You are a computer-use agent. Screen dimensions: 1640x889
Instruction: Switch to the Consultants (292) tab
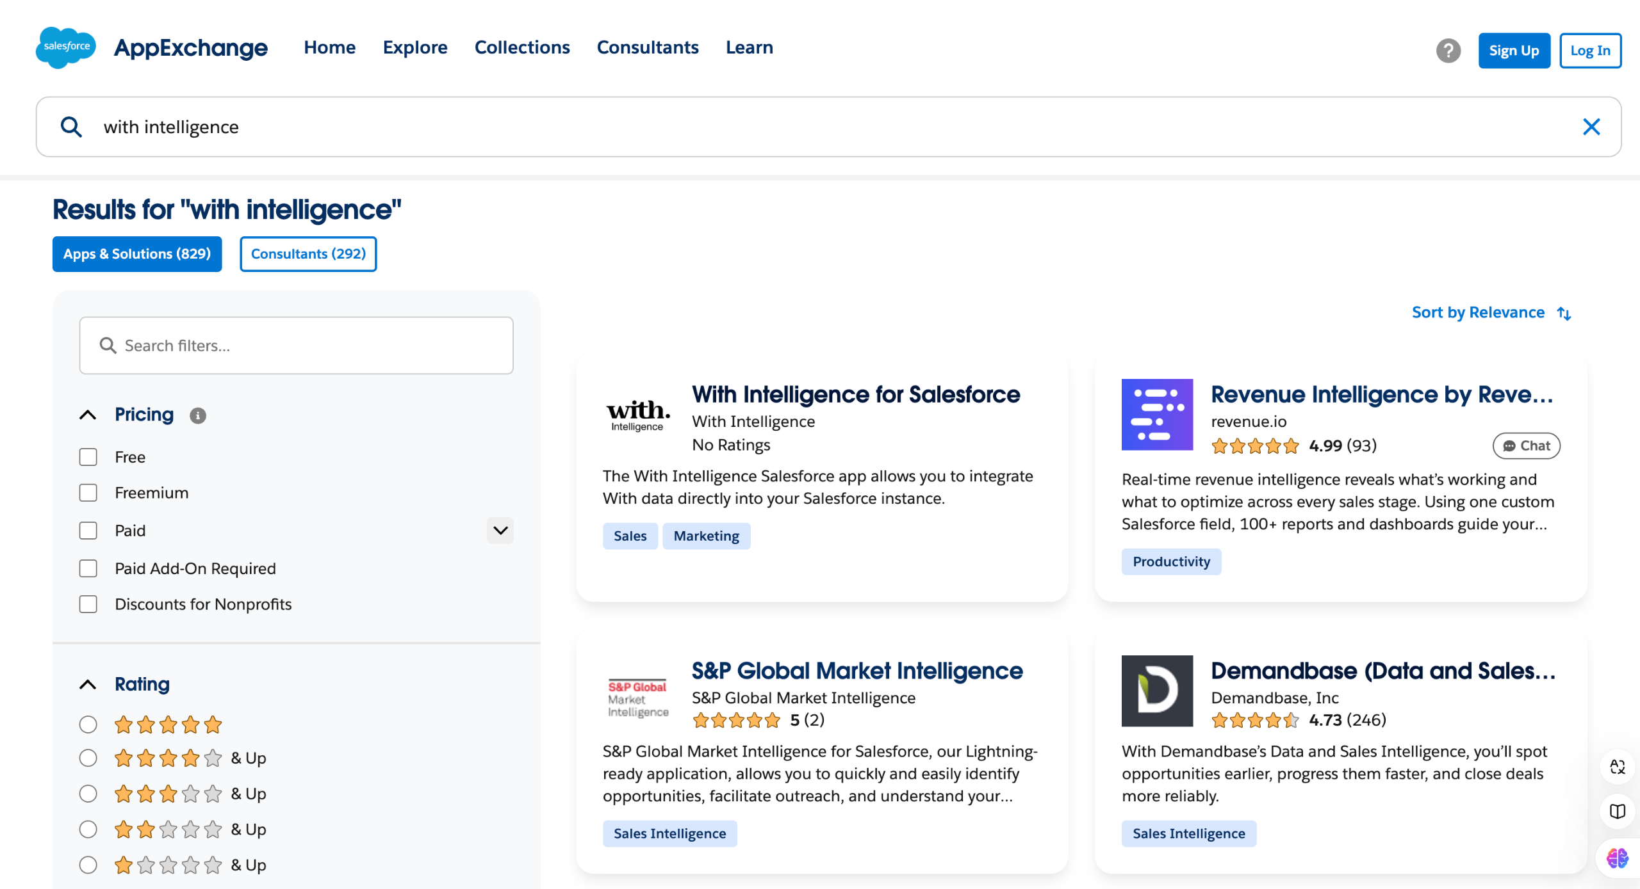pos(308,254)
